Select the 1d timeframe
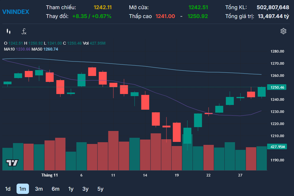Image resolution: width=294 pixels, height=196 pixels. point(8,189)
